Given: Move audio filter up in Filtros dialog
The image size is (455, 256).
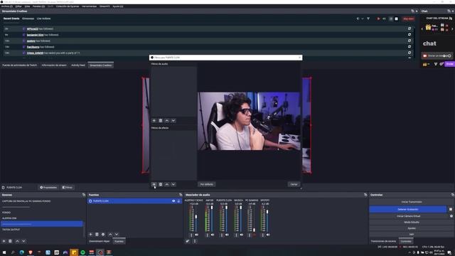Looking at the screenshot, I should click(167, 120).
